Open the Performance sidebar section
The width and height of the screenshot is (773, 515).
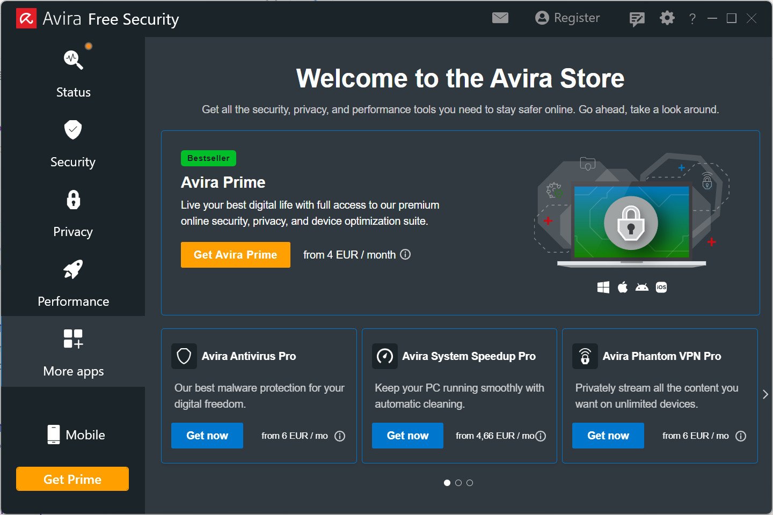coord(73,282)
